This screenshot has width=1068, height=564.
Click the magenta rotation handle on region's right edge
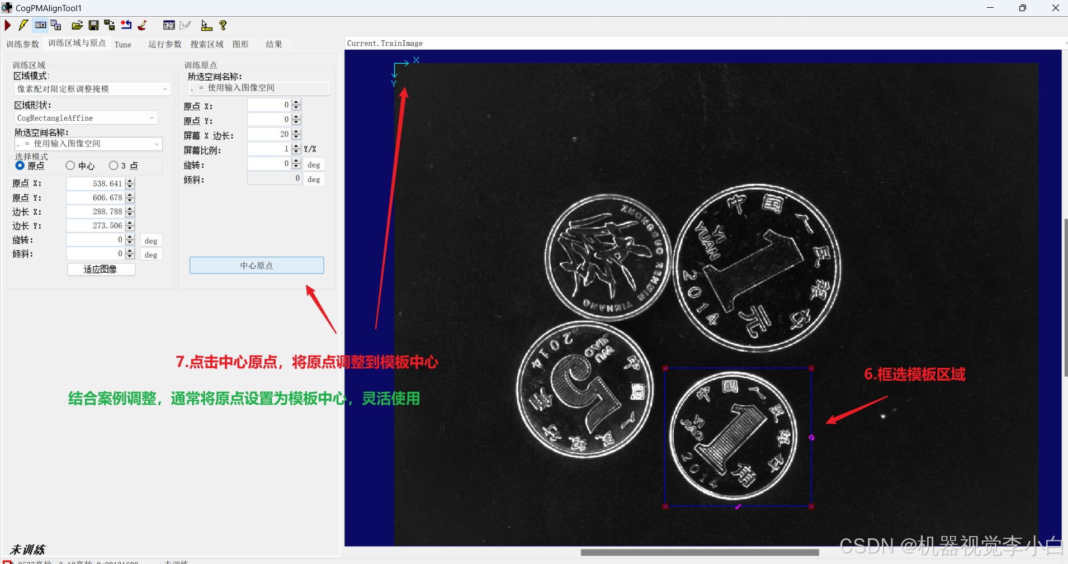811,438
